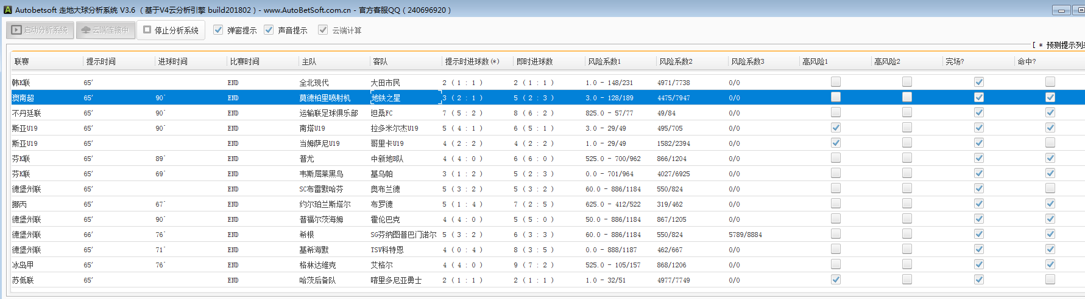Click the play icon on 启动分析系统 button
The height and width of the screenshot is (299, 1085).
pyautogui.click(x=16, y=30)
